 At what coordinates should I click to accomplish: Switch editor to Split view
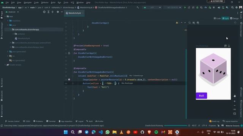click(226, 19)
